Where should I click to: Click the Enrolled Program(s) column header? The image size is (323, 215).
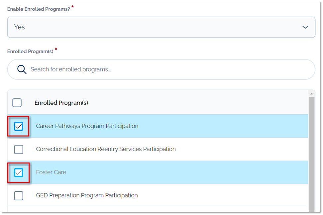61,103
